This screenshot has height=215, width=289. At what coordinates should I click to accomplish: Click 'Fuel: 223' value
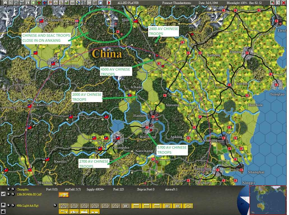coord(118,189)
